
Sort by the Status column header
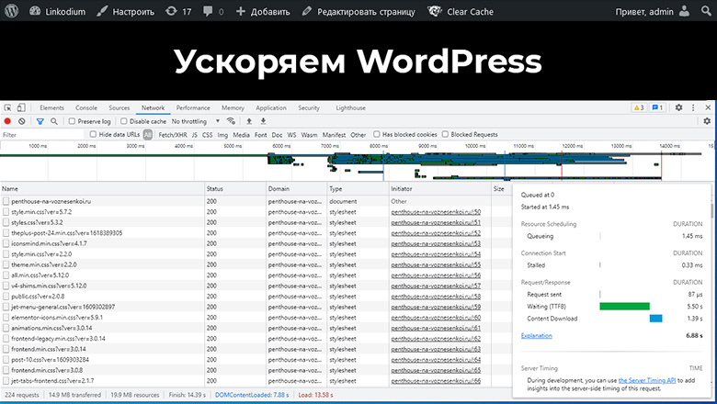click(235, 188)
